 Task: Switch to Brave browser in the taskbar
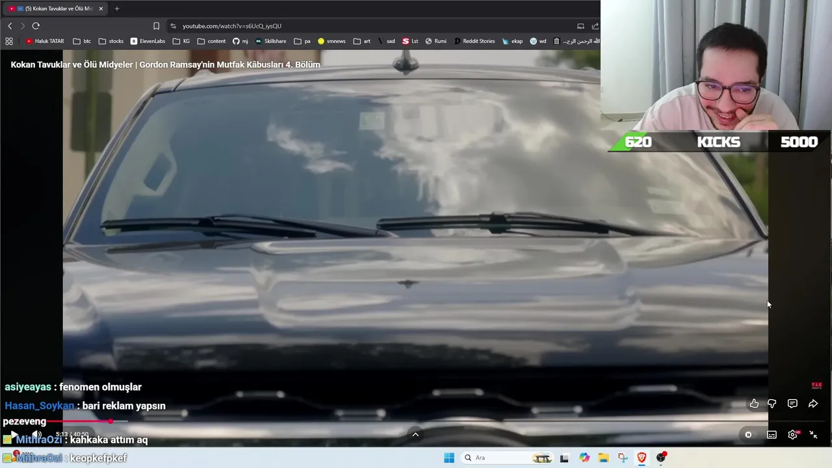coord(642,458)
